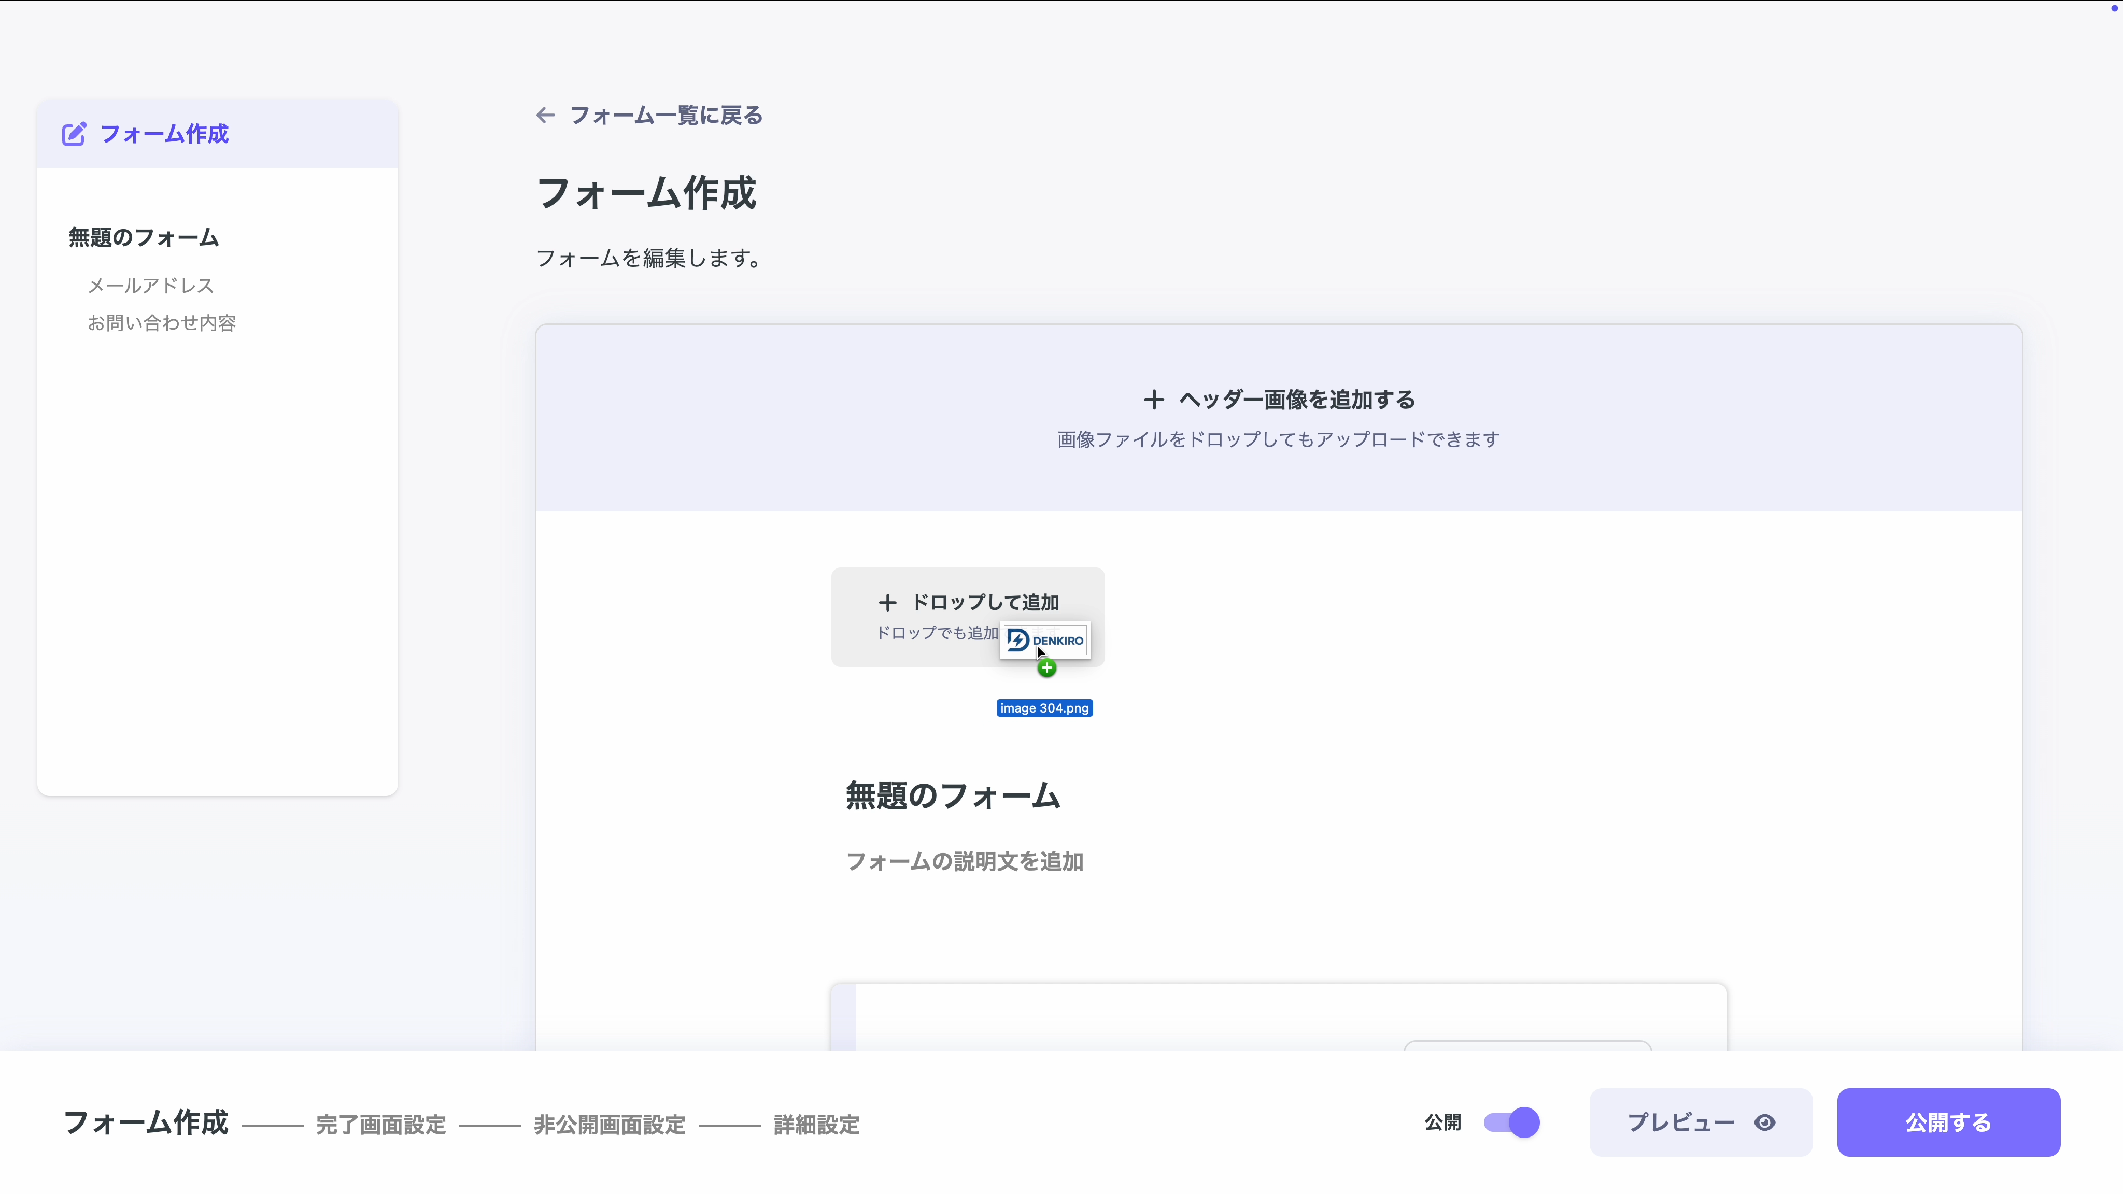Click the 公開する button
2123x1194 pixels.
click(x=1948, y=1122)
